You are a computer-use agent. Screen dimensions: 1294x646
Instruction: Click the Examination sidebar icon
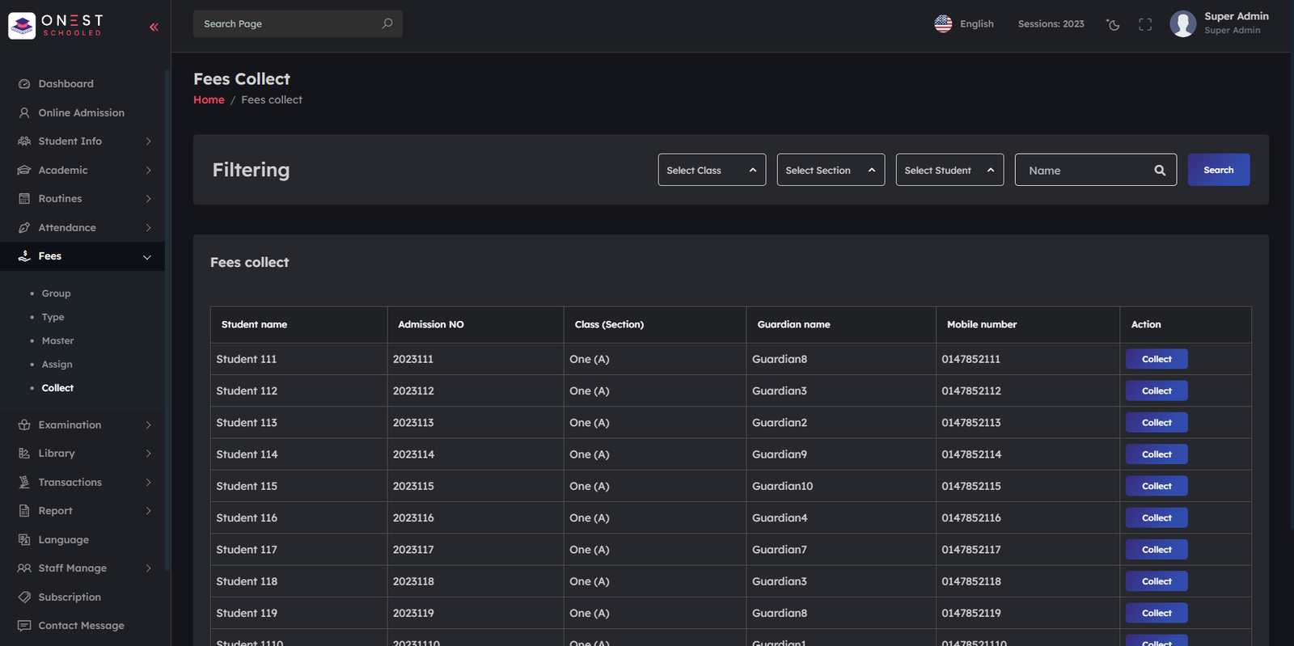click(24, 425)
